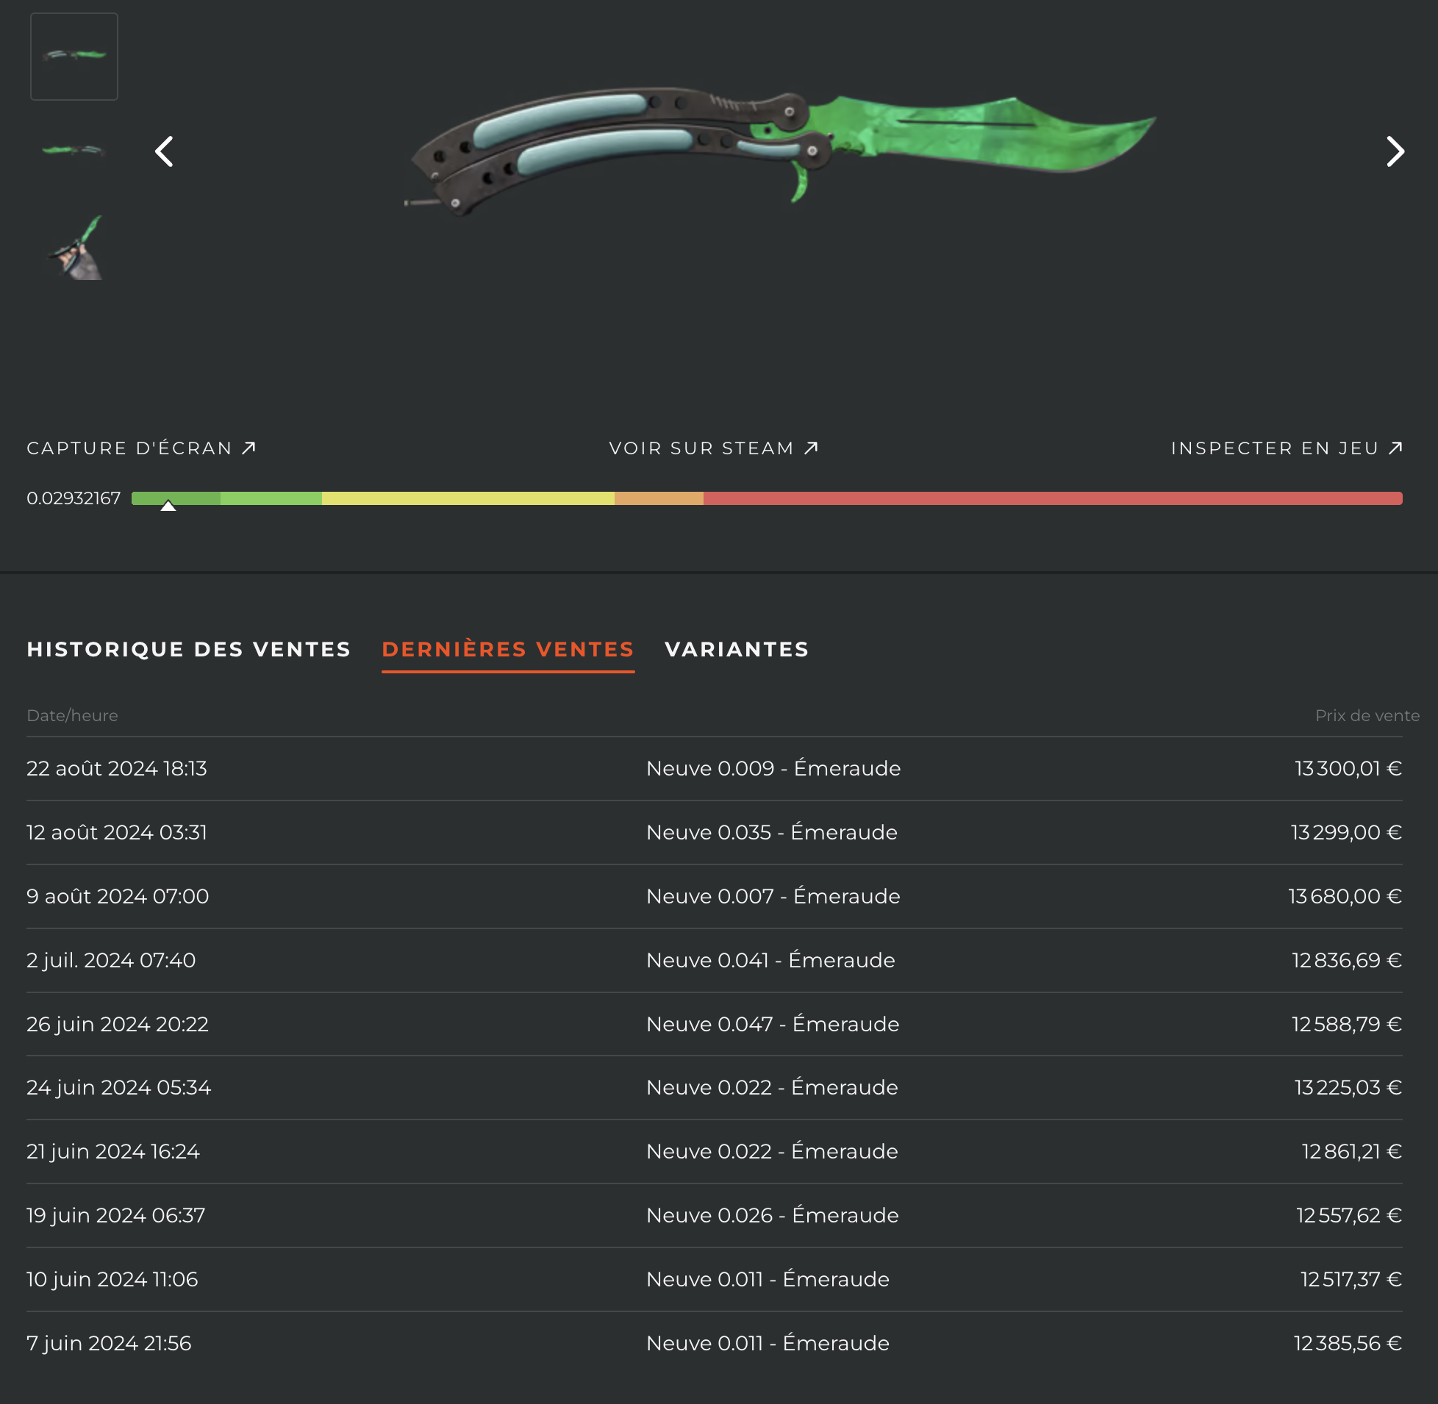Screen dimensions: 1438x1404
Task: Select the first knife thumbnail
Action: (x=74, y=56)
